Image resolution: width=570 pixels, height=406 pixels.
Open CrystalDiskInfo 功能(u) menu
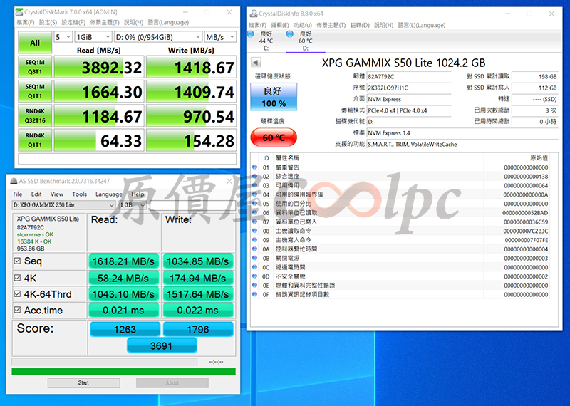coord(303,25)
